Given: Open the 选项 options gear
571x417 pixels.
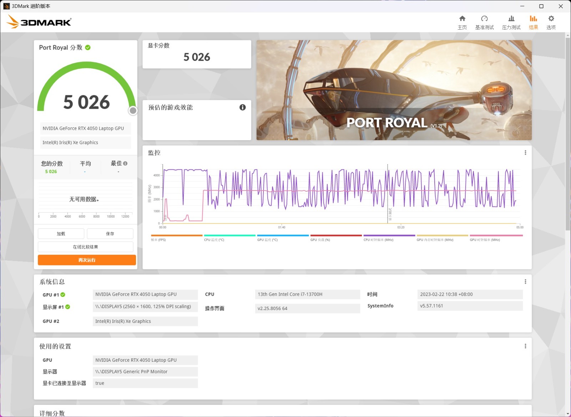Looking at the screenshot, I should coord(551,22).
